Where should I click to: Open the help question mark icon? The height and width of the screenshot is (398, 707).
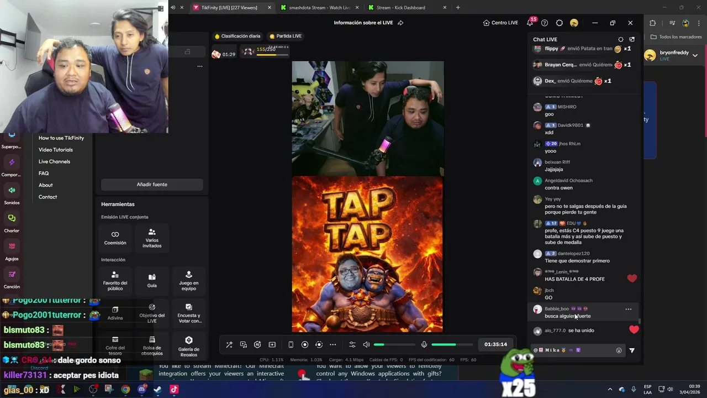point(545,23)
